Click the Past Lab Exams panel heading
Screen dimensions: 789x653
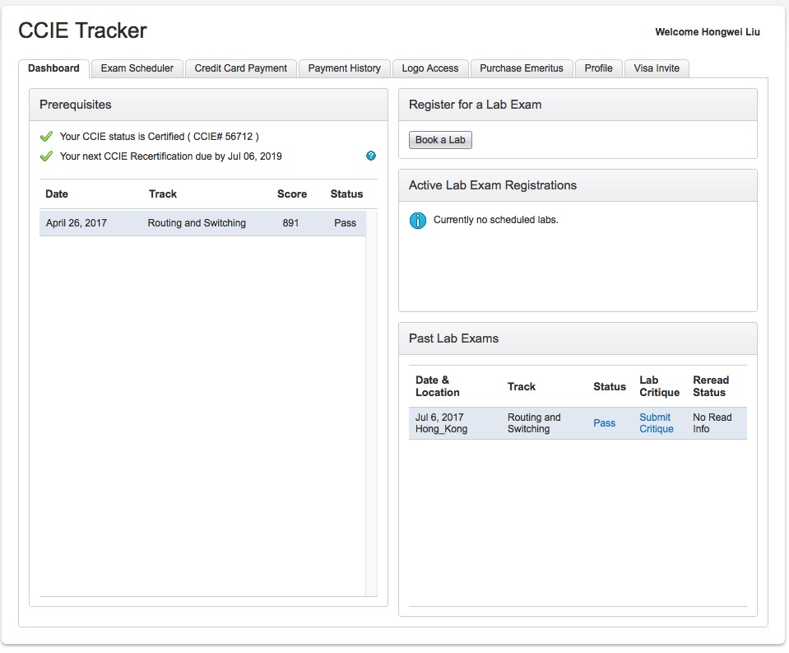(453, 338)
